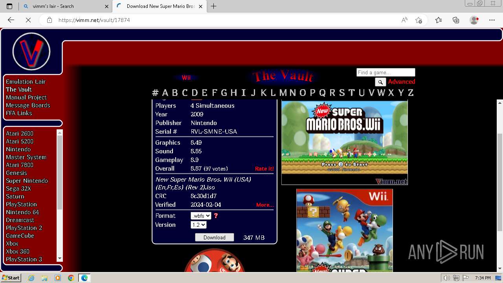View site information lock icon

[50, 20]
